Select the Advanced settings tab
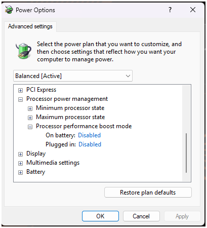Viewport: 207px width, 228px height. click(x=30, y=26)
